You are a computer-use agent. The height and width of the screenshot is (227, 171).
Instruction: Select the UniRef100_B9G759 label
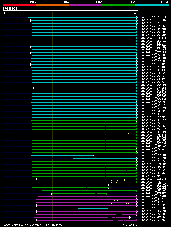pos(153,161)
